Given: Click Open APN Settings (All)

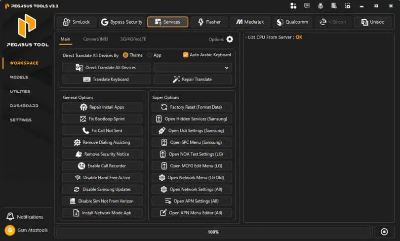Looking at the screenshot, I should [x=192, y=201].
